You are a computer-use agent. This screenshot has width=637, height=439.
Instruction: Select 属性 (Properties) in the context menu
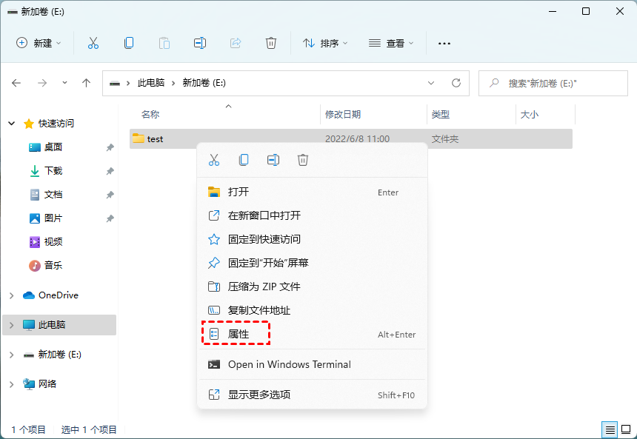coord(236,334)
